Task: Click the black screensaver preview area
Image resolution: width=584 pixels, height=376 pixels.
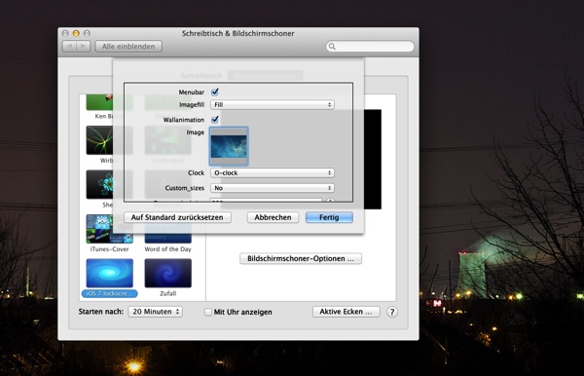Action: 373,159
